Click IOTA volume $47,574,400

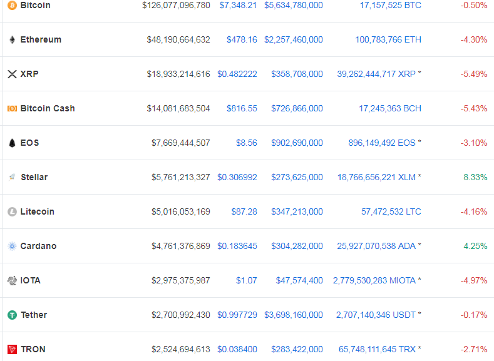coord(299,280)
